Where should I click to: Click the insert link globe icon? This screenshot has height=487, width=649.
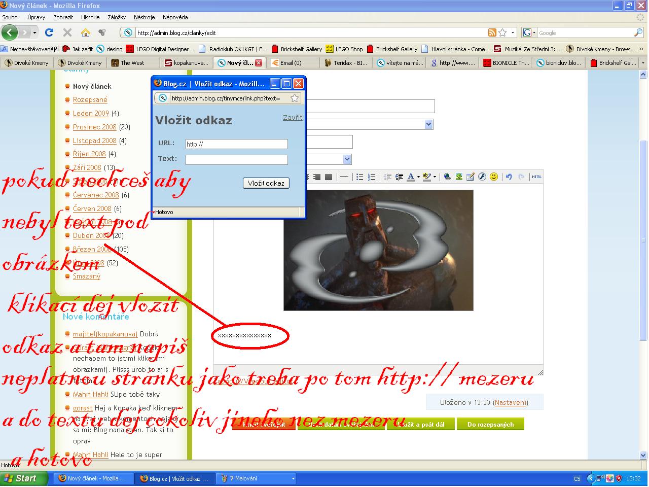(x=447, y=177)
